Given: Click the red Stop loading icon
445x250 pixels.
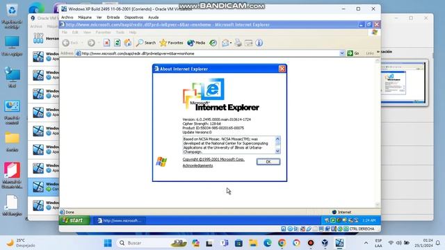Looking at the screenshot, I should tap(106, 43).
